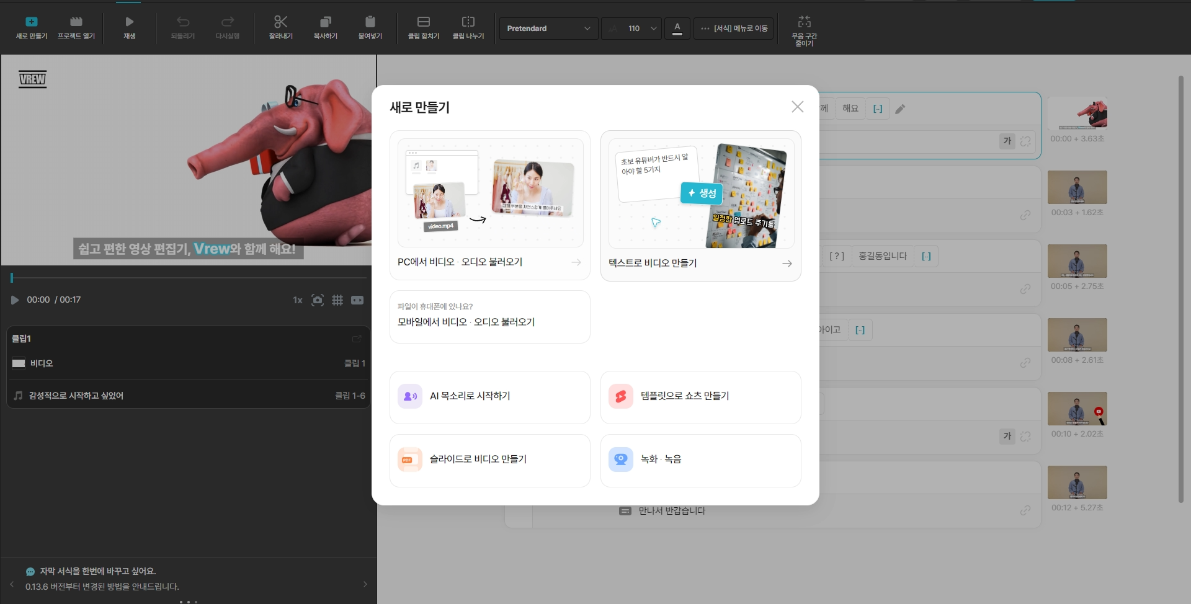Click the 만나서 반갑습니다 subtitle text
Screen dimensions: 1191x604
(672, 511)
